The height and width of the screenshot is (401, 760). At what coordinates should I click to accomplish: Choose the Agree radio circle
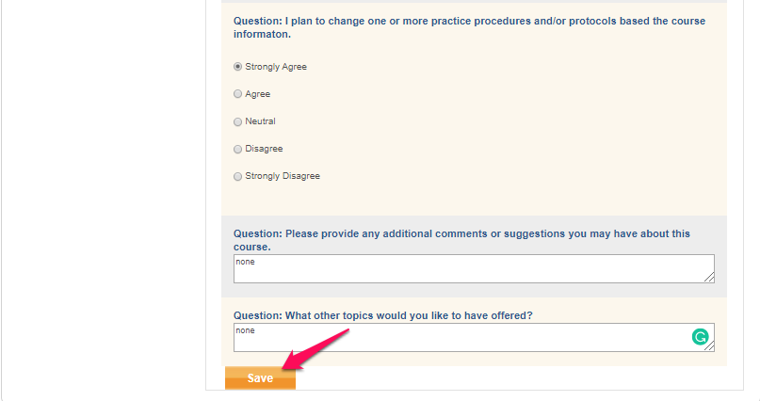click(237, 94)
